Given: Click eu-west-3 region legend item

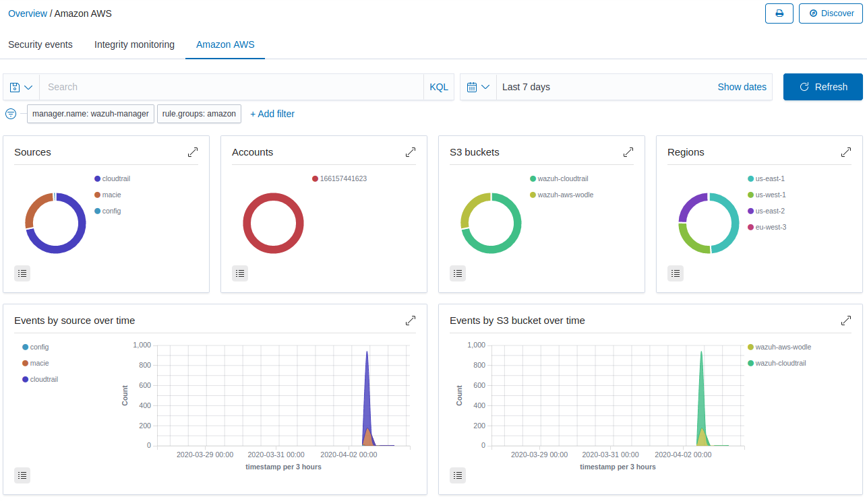Looking at the screenshot, I should [x=767, y=227].
